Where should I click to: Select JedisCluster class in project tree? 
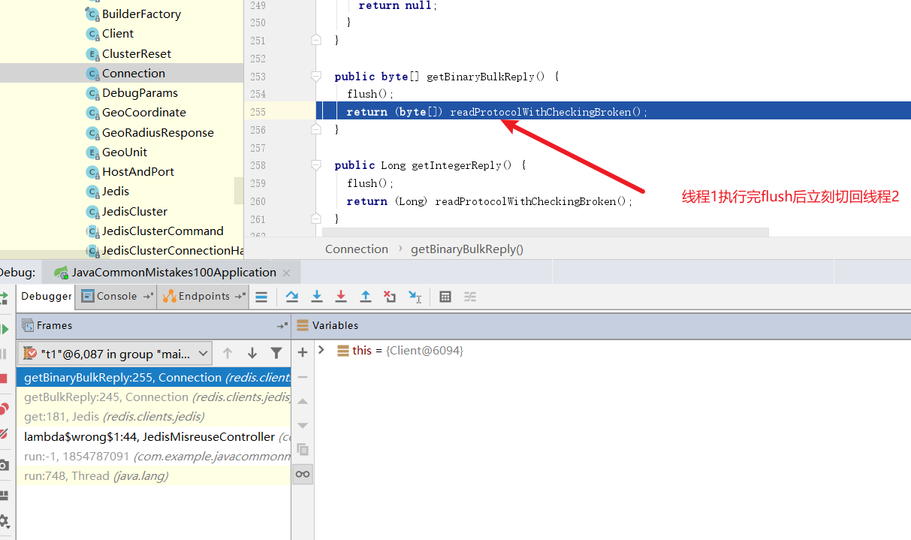134,212
